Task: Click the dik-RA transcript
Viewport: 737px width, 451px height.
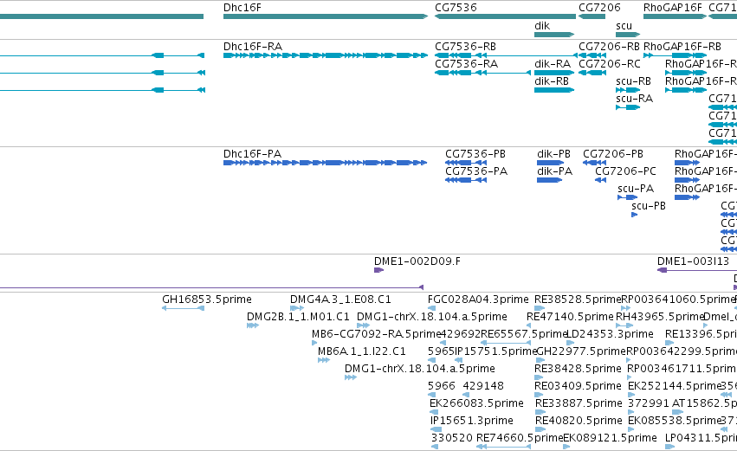Action: (x=554, y=73)
